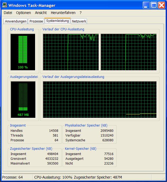Viewport: 167px width, 182px height.
Task: Open the Optionen menu
Action: [x=23, y=13]
